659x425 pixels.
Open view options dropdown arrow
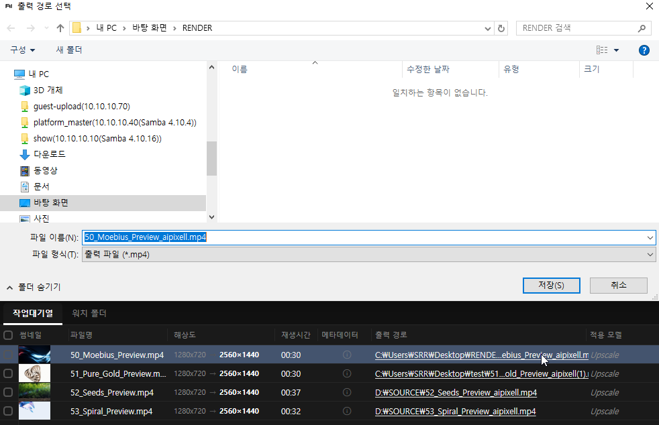pyautogui.click(x=616, y=50)
